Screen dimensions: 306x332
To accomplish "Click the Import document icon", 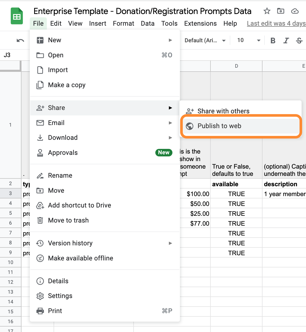I will click(x=40, y=70).
